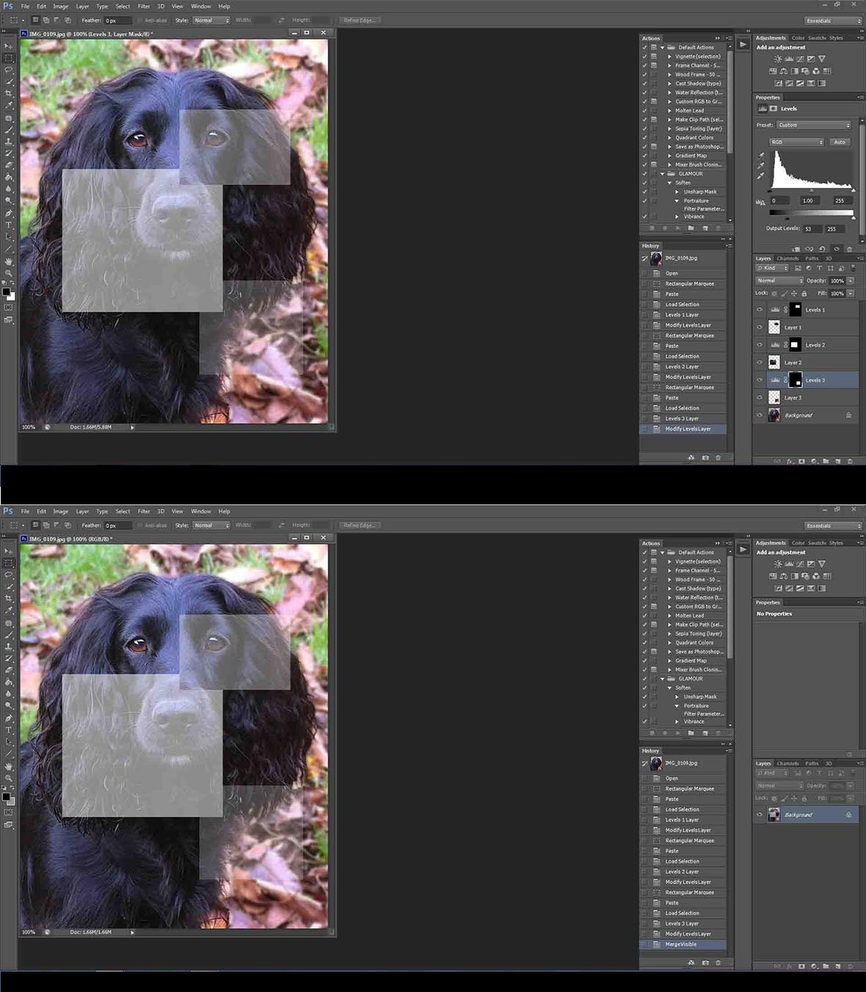Image resolution: width=866 pixels, height=992 pixels.
Task: Delete the Levels adjustment via Properties trash icon
Action: click(850, 249)
